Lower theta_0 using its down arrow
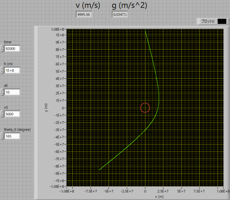This screenshot has height=200, width=230. pos(2,138)
